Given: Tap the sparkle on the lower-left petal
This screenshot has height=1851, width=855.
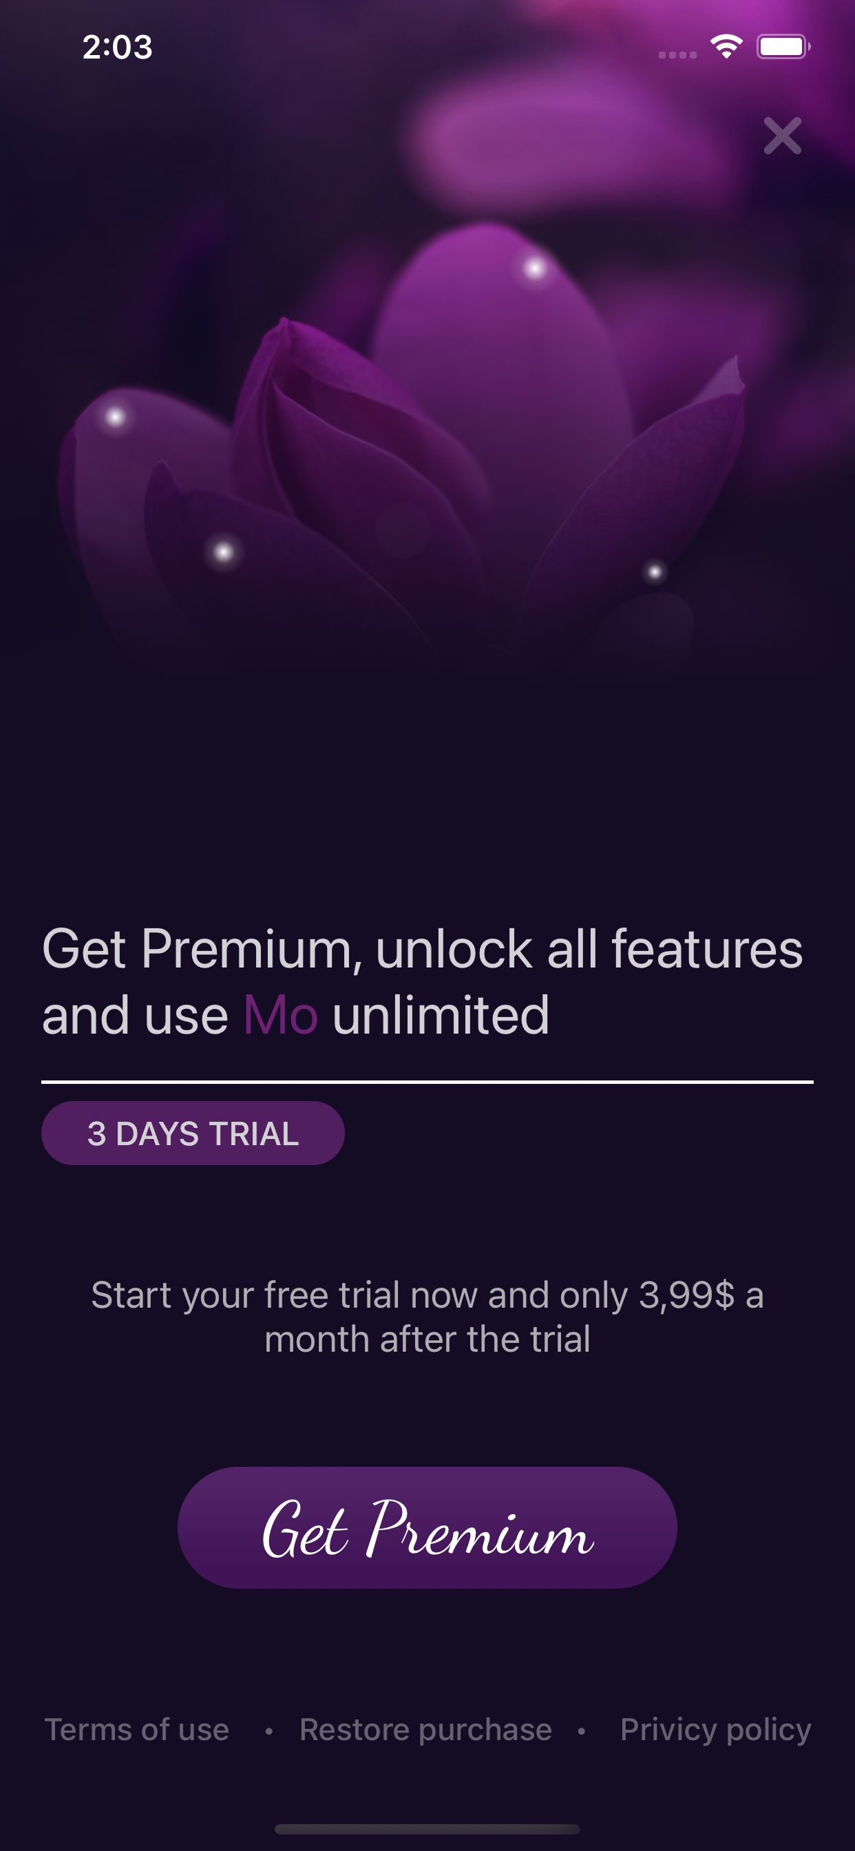Looking at the screenshot, I should point(224,552).
